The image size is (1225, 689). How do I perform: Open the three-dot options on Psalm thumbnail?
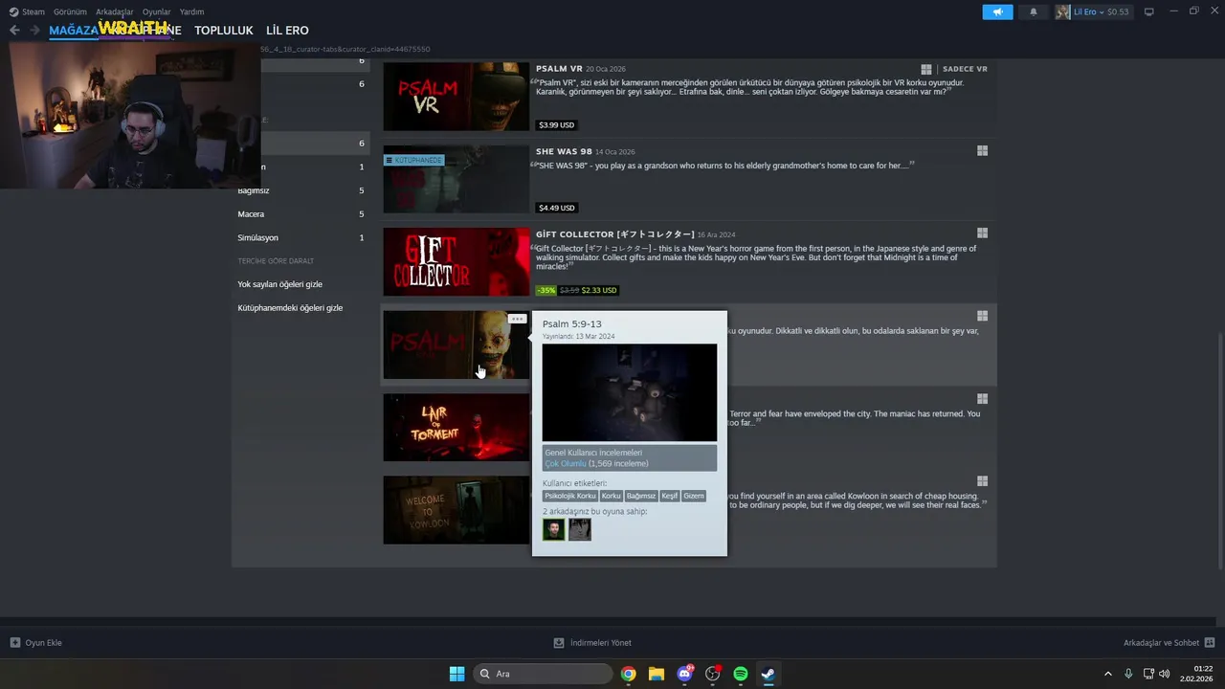[x=517, y=319]
